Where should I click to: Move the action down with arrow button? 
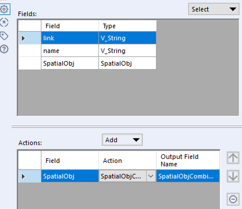click(233, 176)
